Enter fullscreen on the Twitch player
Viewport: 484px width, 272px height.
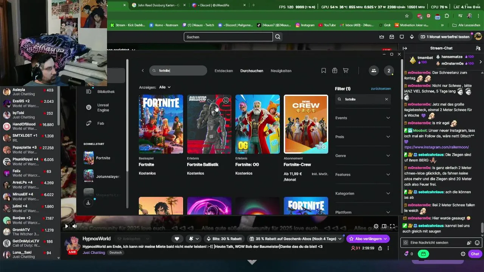(x=392, y=226)
